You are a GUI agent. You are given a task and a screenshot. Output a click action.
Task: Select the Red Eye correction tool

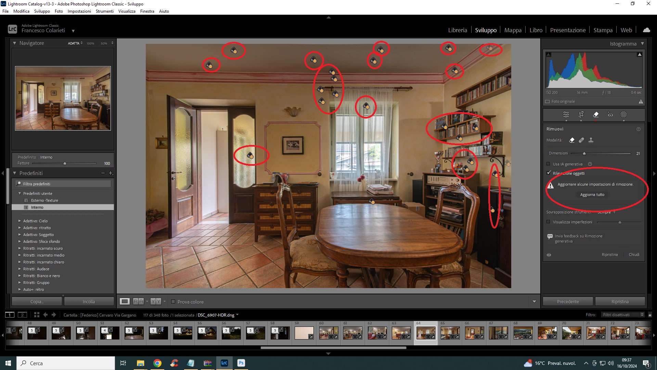pyautogui.click(x=610, y=115)
